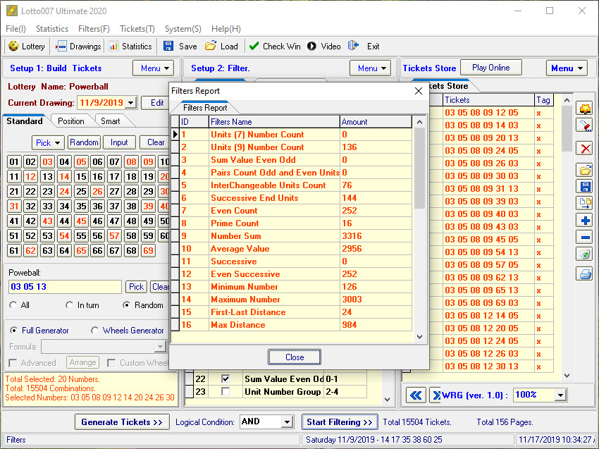Screen dimensions: 599x449
Task: Expand the Formula dropdown
Action: point(161,347)
